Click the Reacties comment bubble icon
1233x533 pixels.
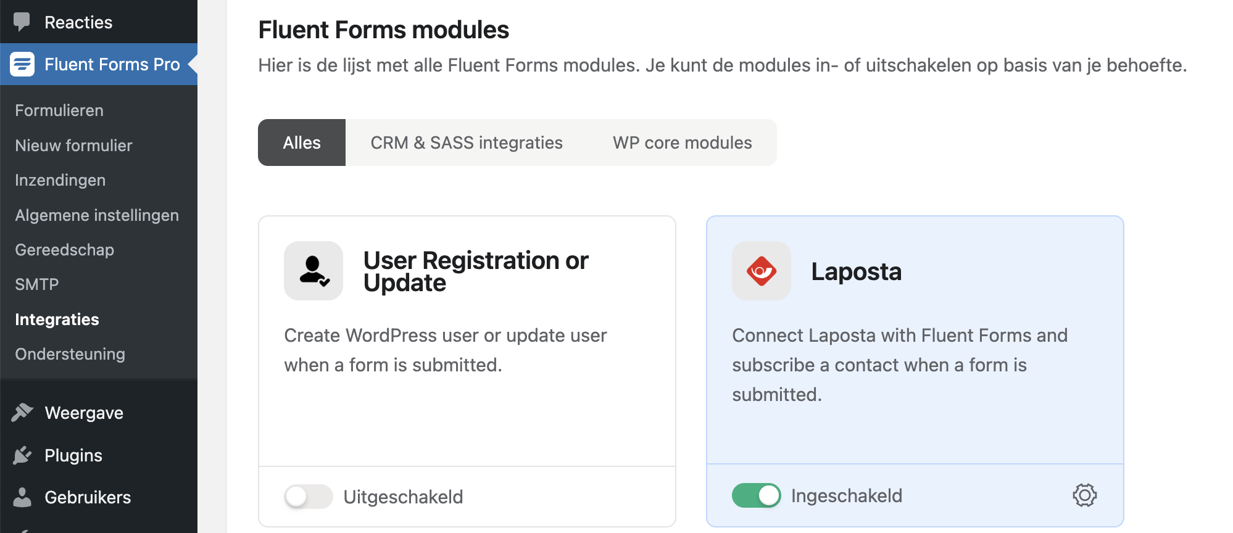22,22
